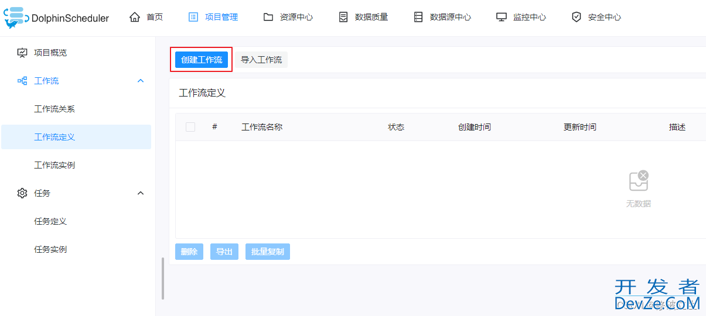Click the workflow icon beside 工作流
The width and height of the screenshot is (706, 316).
(x=22, y=81)
